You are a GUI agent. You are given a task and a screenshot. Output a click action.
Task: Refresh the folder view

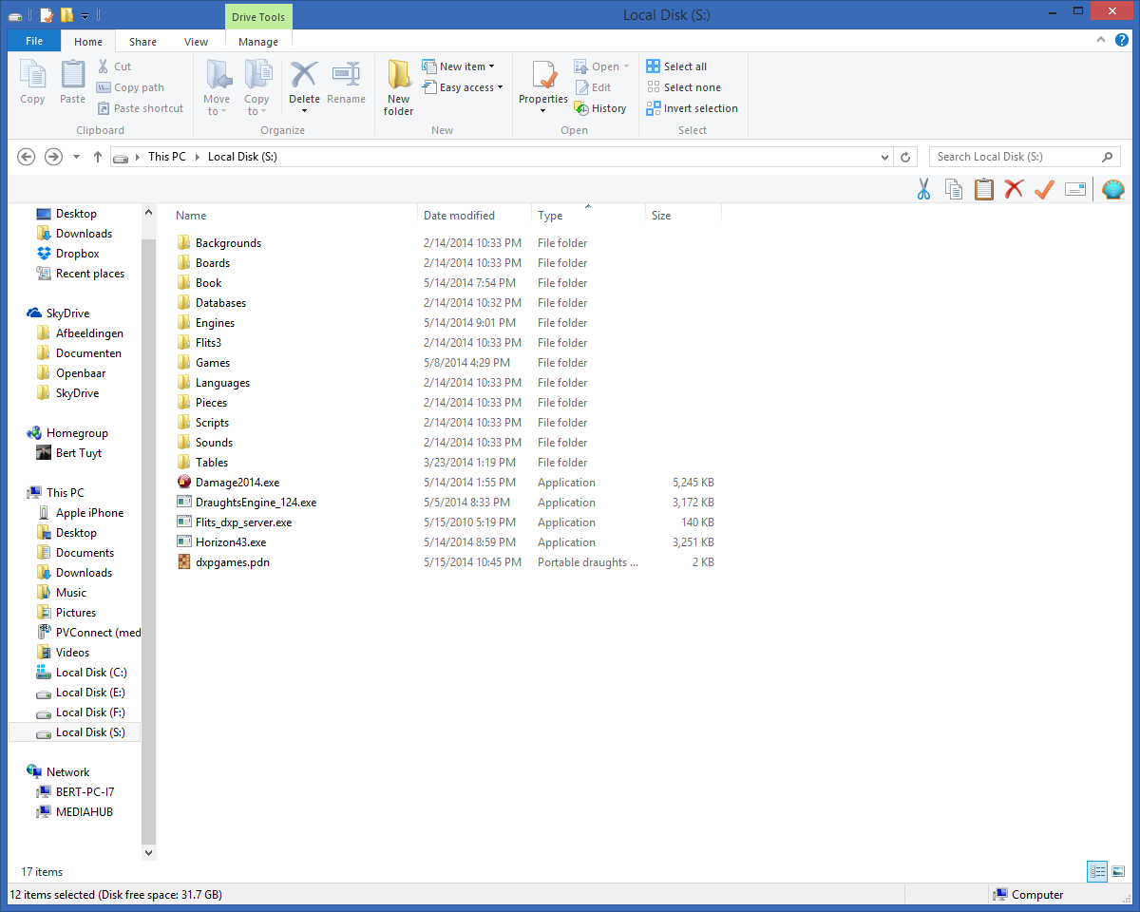903,157
